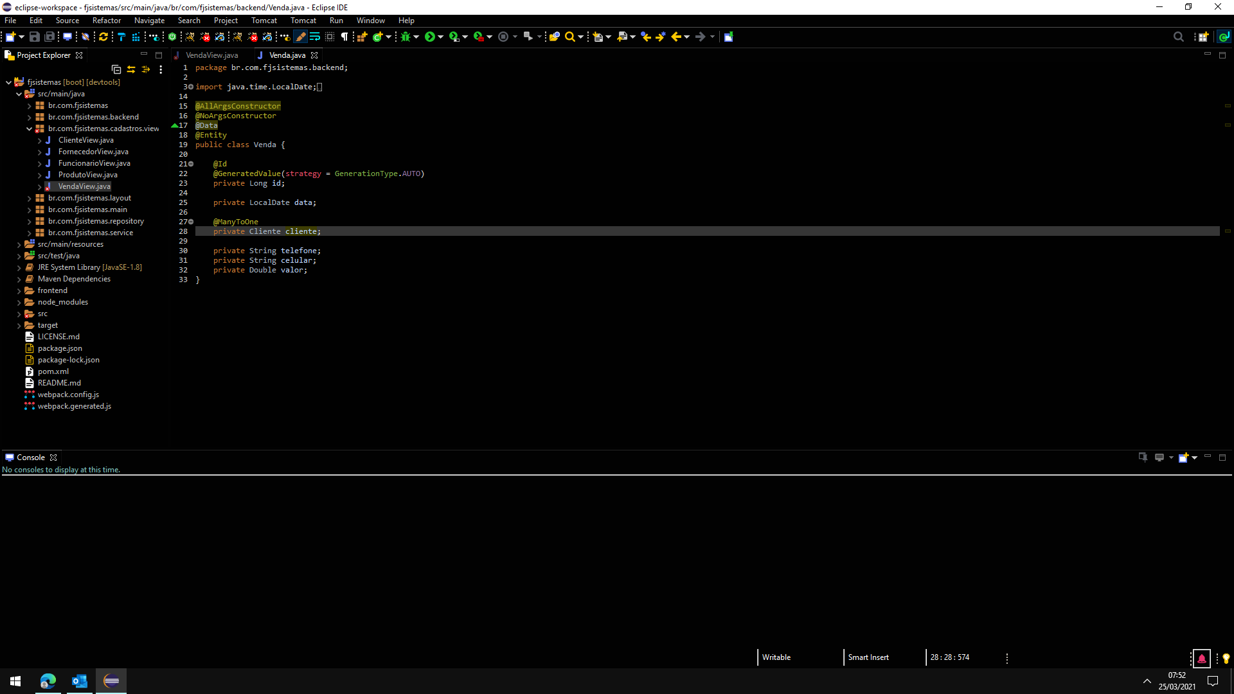Click the Open Perspective icon at top right
The image size is (1234, 694).
[x=1203, y=37]
